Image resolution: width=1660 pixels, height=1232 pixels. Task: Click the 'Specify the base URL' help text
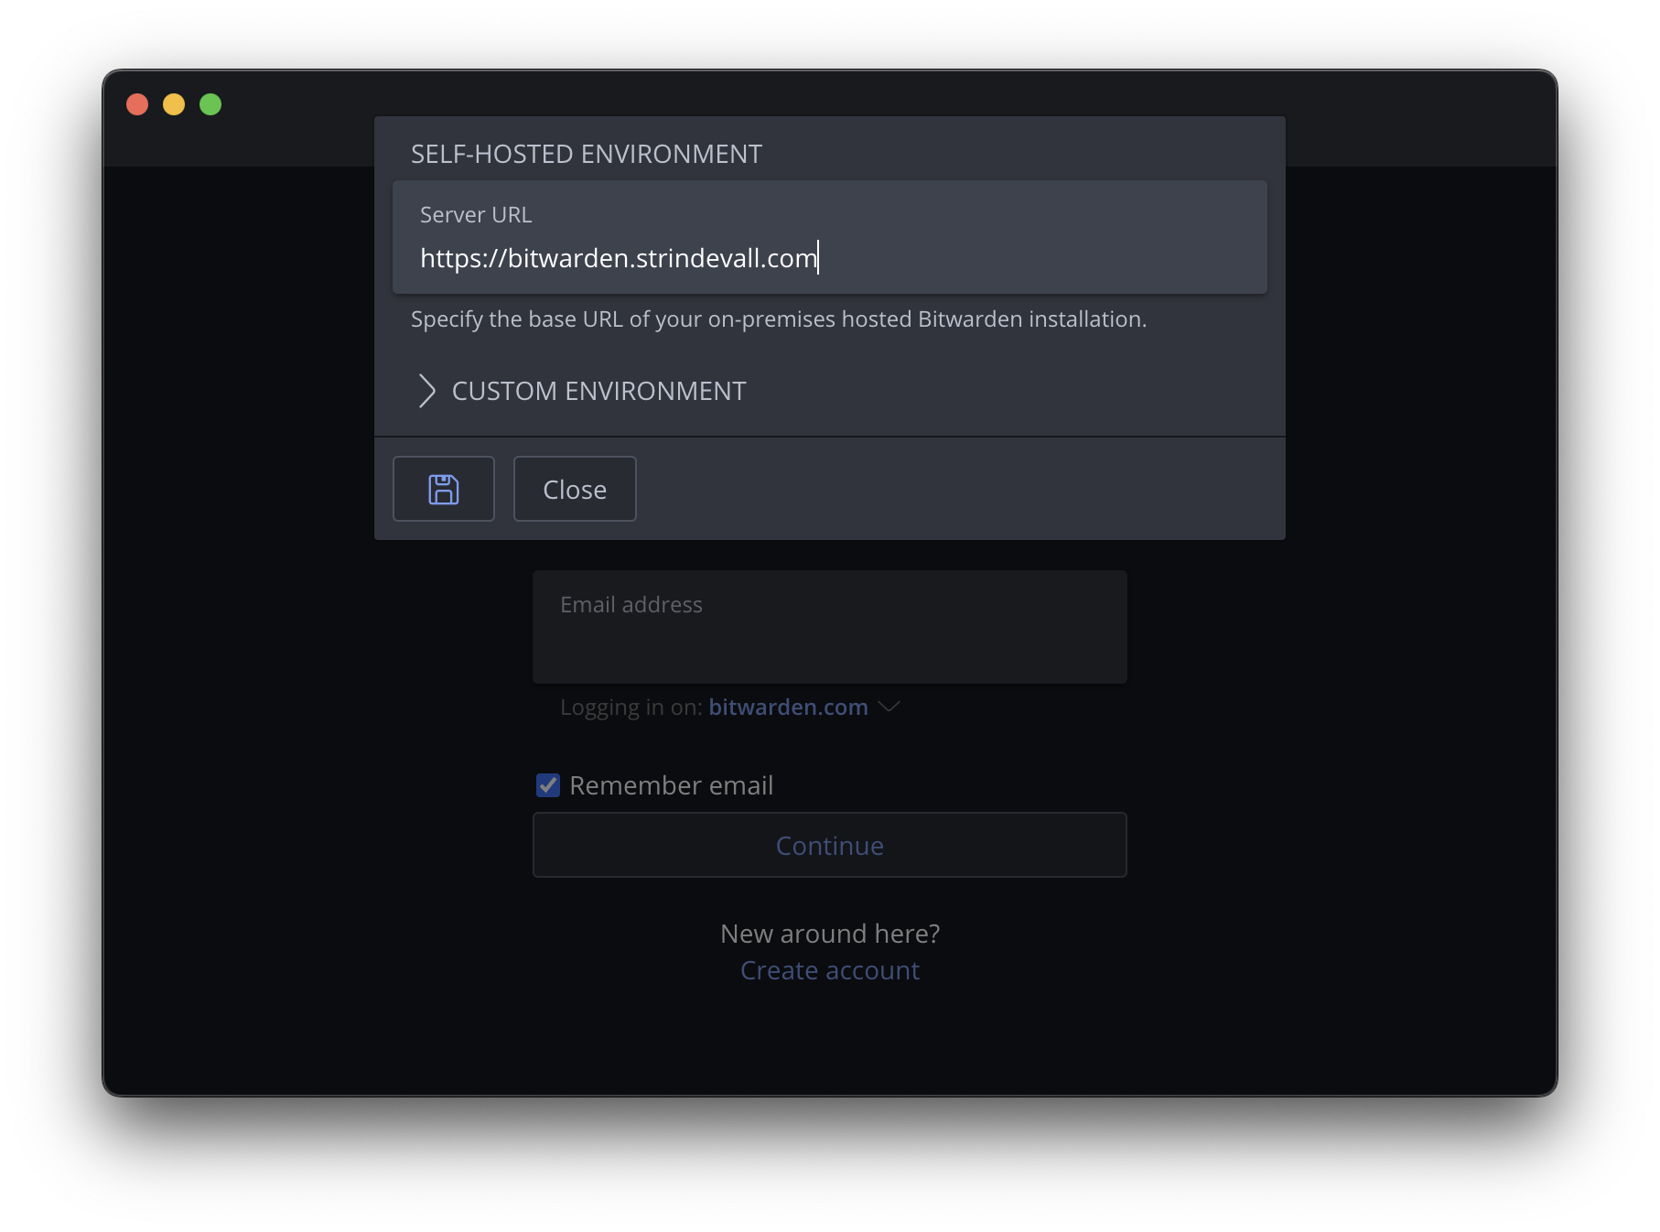coord(778,319)
